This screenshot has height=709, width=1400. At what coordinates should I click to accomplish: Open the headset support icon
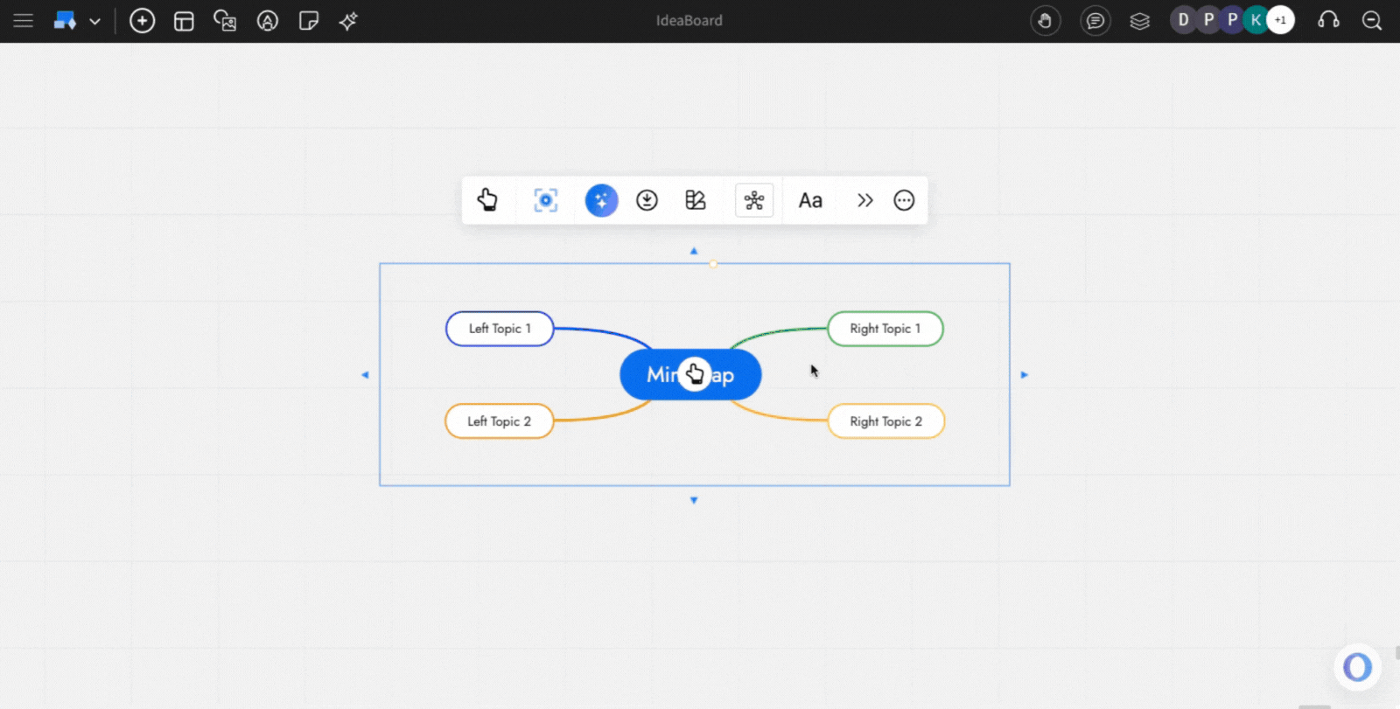pos(1328,20)
